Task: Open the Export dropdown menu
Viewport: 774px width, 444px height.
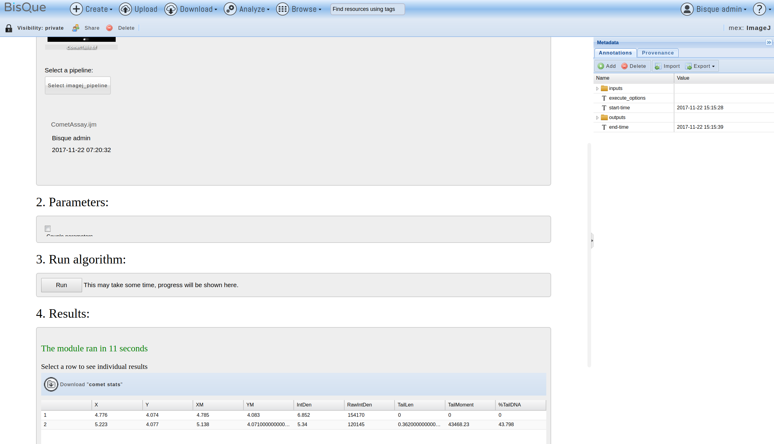Action: click(700, 66)
